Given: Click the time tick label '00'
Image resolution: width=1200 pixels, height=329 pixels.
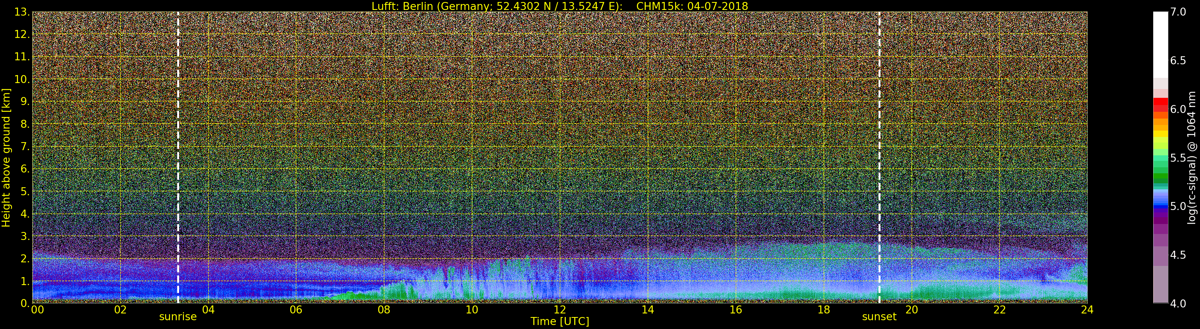Looking at the screenshot, I should (x=37, y=309).
